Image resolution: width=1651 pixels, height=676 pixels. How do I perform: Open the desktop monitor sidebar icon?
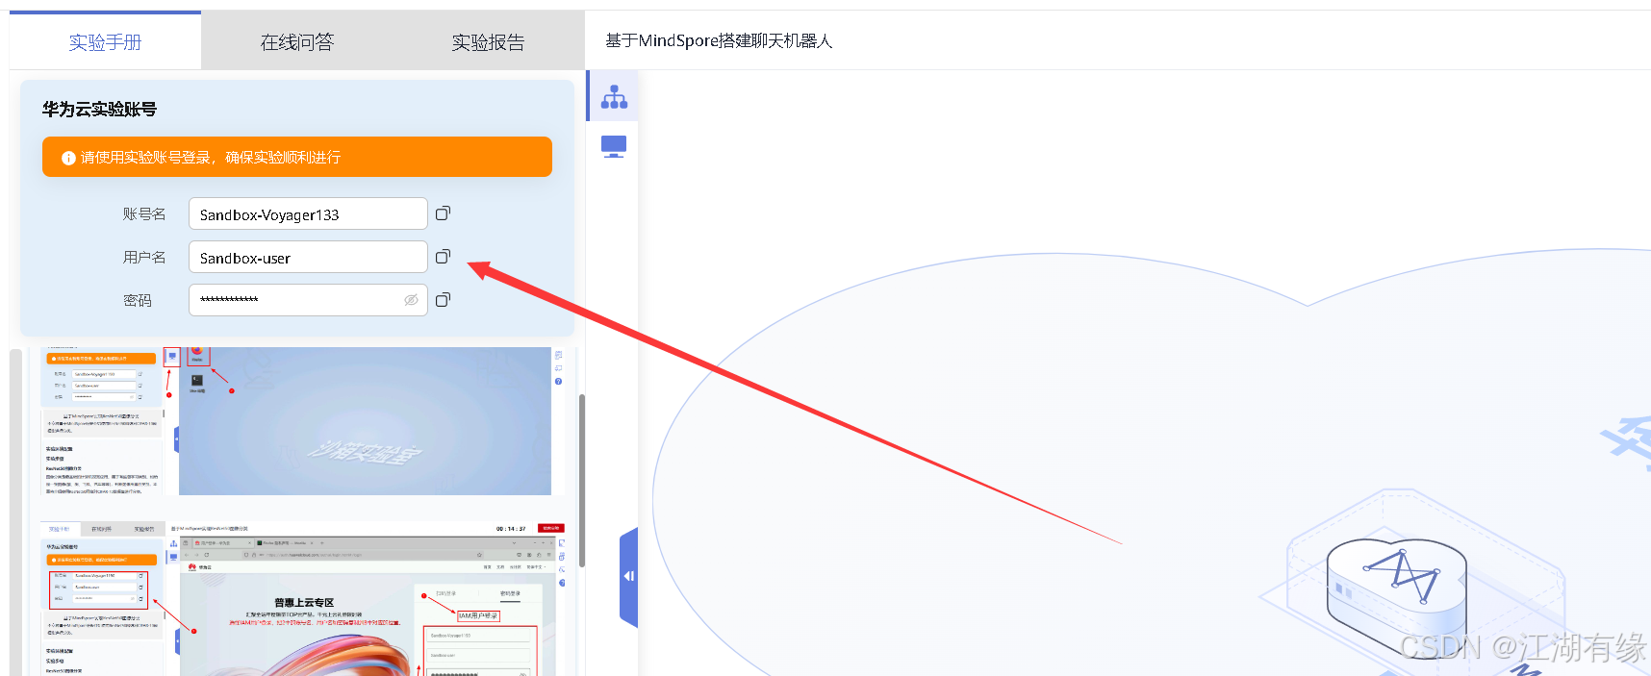(x=614, y=146)
